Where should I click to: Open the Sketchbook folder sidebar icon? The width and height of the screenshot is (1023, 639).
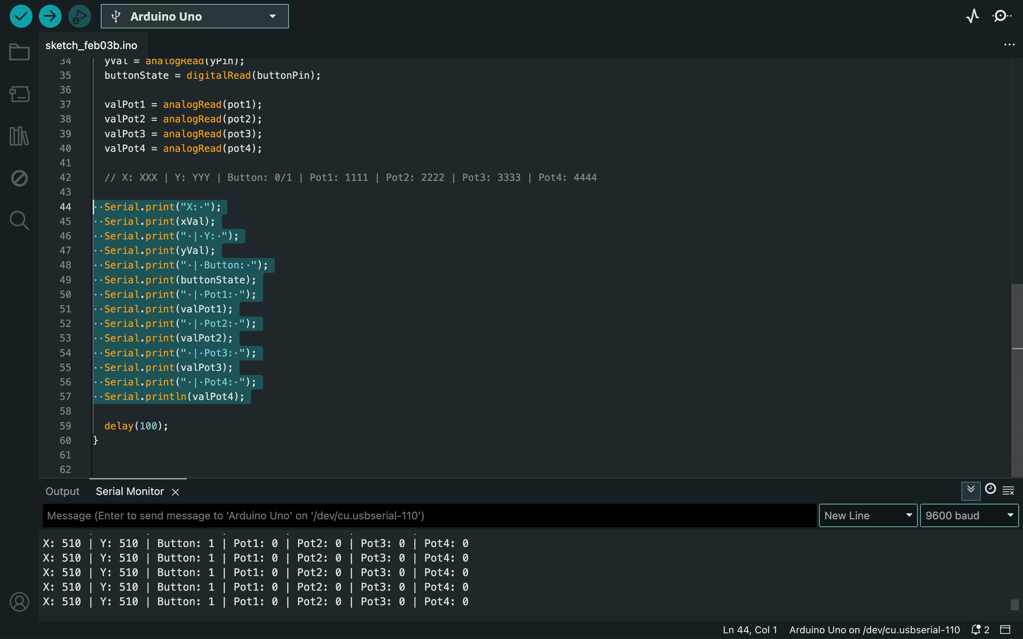point(19,52)
